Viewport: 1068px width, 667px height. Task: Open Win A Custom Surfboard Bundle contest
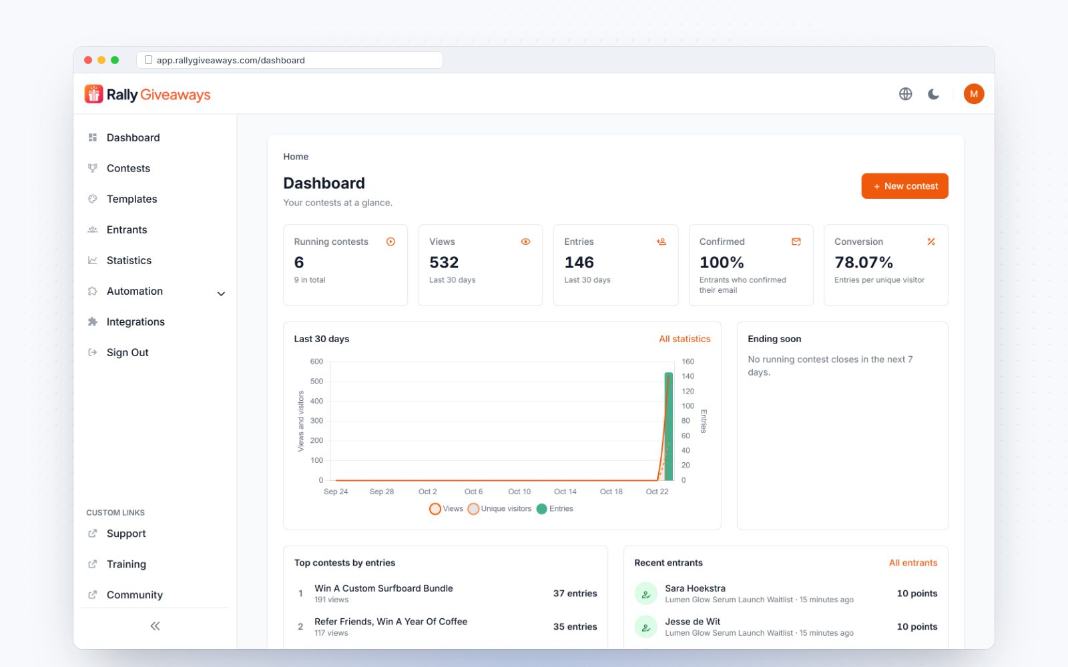pos(384,588)
